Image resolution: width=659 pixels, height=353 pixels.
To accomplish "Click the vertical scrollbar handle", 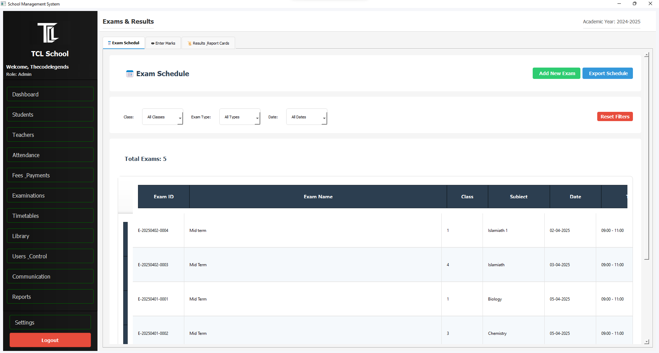I will pyautogui.click(x=647, y=158).
